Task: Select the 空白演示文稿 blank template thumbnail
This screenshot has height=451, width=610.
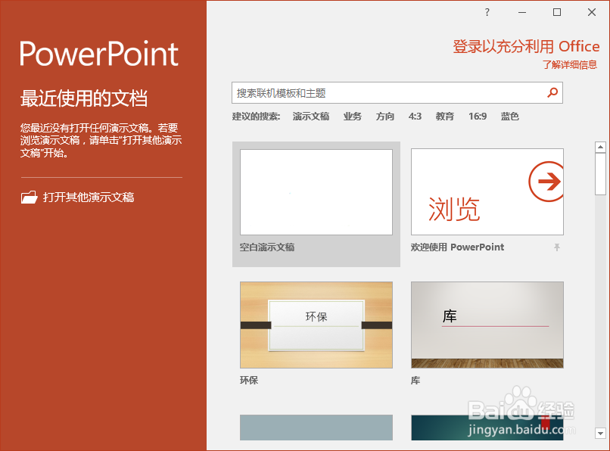Action: tap(316, 192)
